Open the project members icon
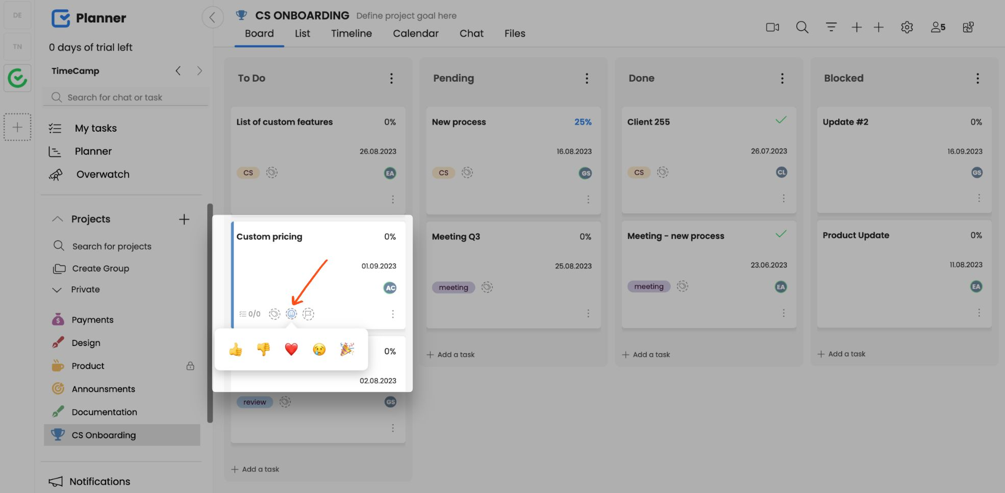The image size is (1005, 493). [x=938, y=27]
